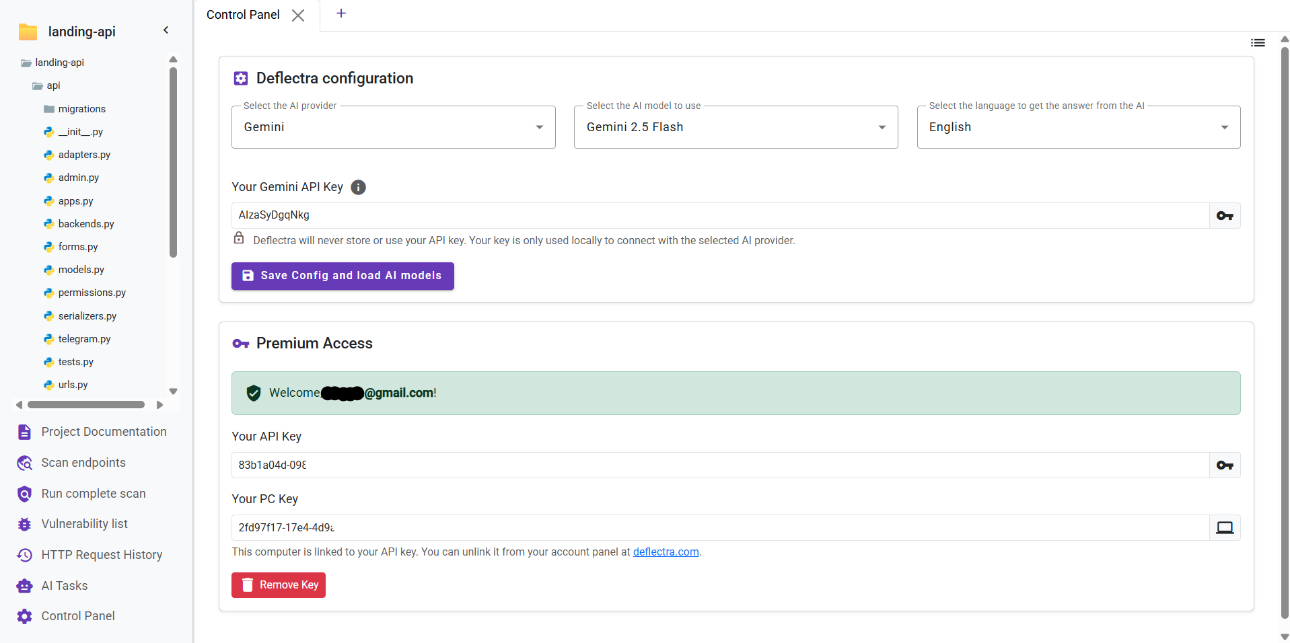Screen dimensions: 1290x643
Task: Open the Vulnerability list
Action: click(x=84, y=524)
